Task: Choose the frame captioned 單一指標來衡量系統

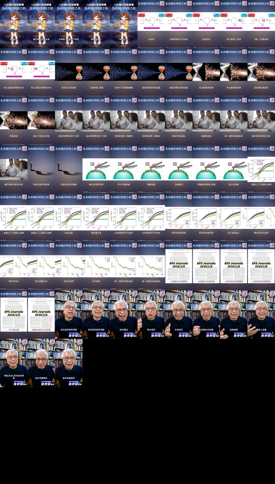Action: coord(234,121)
